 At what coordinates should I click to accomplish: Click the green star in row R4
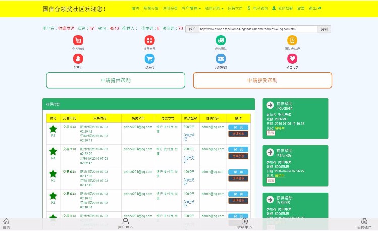click(53, 151)
